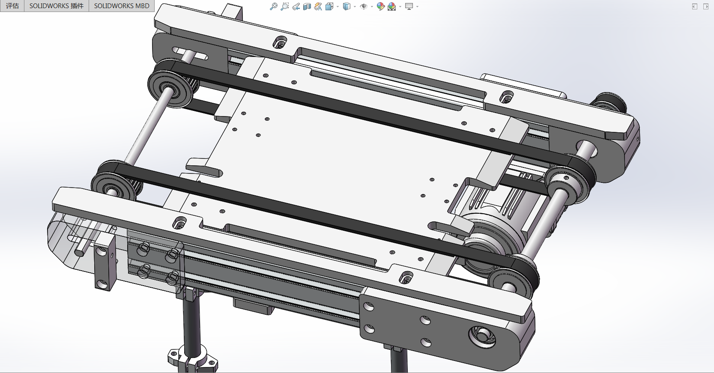Viewport: 714px width, 373px height.
Task: Switch to the 评估 tab
Action: 12,6
